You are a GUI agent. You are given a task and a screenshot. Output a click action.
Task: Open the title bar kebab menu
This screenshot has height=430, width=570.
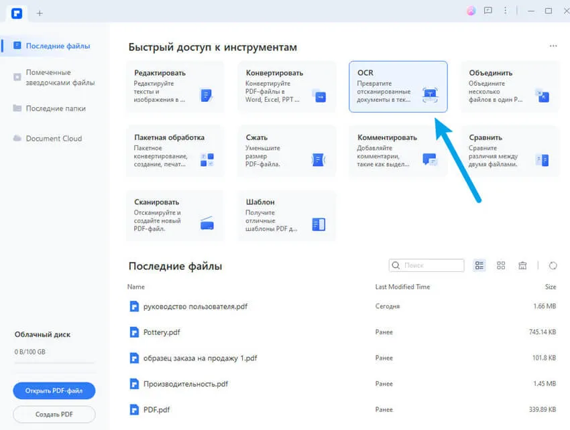pyautogui.click(x=505, y=11)
